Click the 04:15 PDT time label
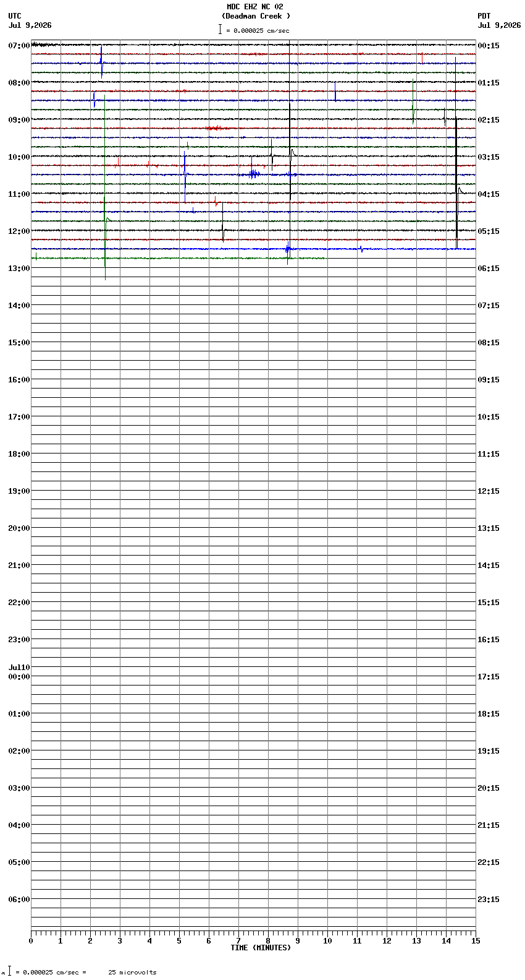525x980 pixels. click(x=489, y=194)
